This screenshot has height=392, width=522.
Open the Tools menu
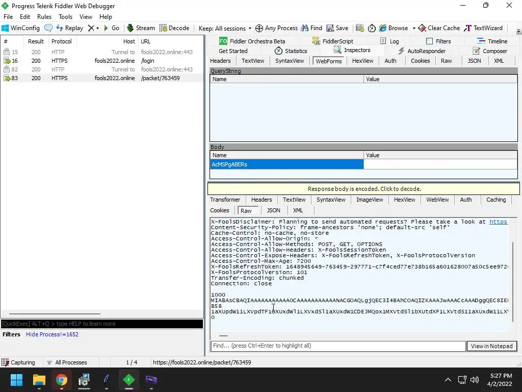click(66, 17)
